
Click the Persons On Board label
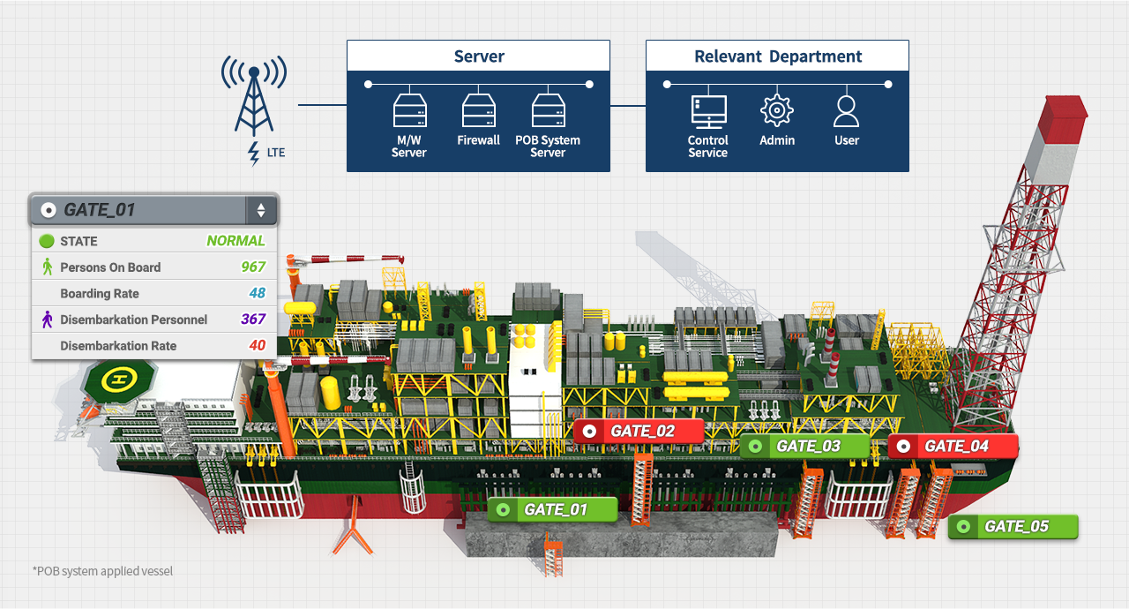pos(110,267)
